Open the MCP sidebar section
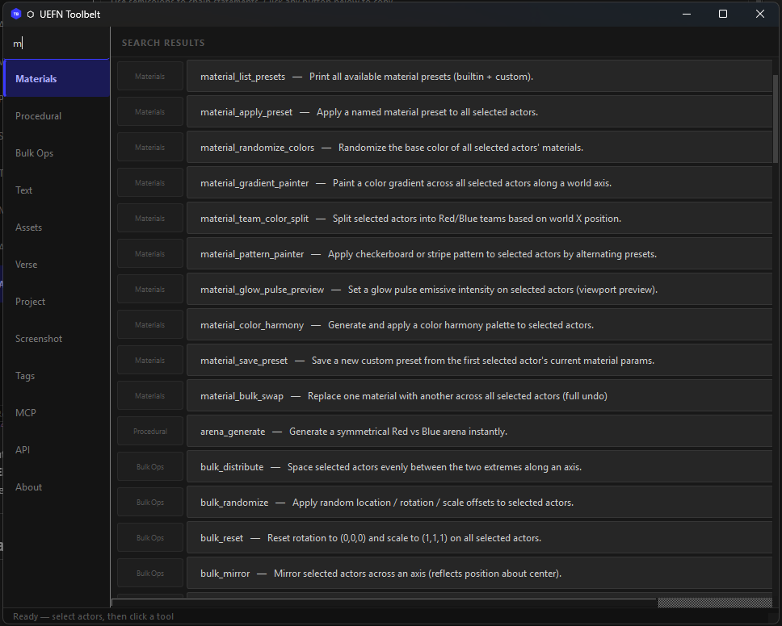Viewport: 782px width, 626px height. [25, 412]
